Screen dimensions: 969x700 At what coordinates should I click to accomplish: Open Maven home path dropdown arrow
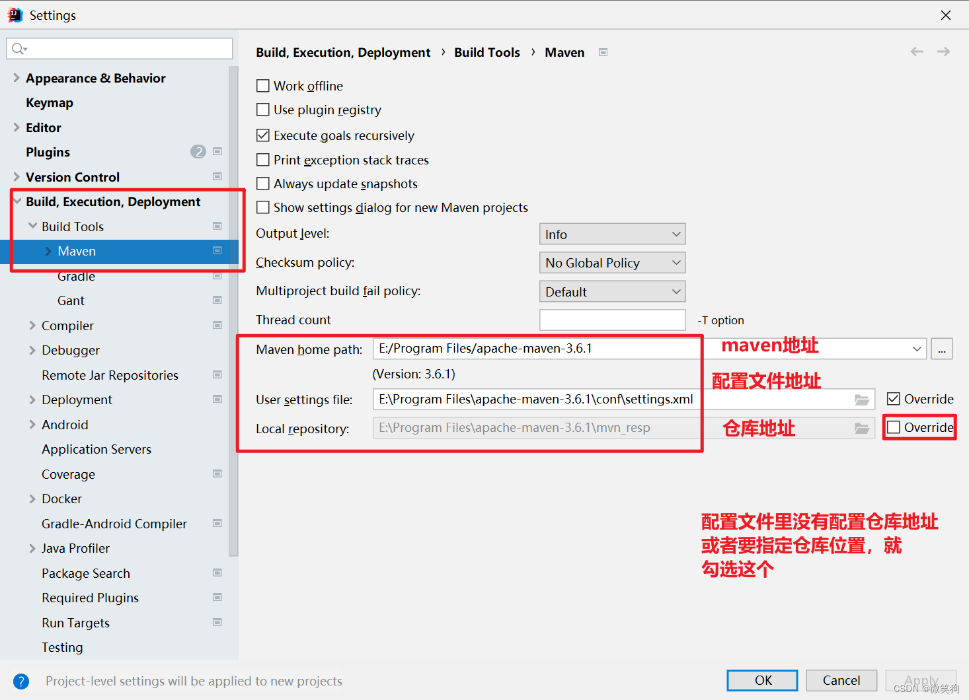(917, 349)
